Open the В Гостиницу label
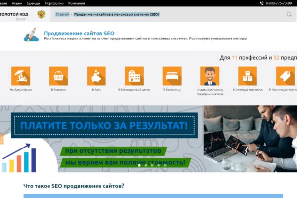Image resolution: width=297 pixels, height=198 pixels. coord(172,90)
